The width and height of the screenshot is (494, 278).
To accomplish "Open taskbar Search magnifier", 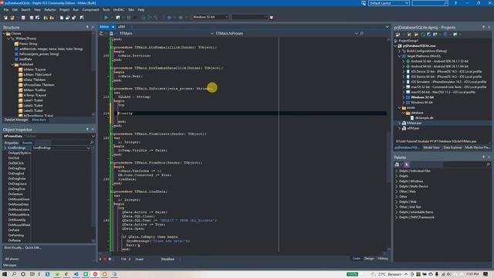I will [14, 274].
